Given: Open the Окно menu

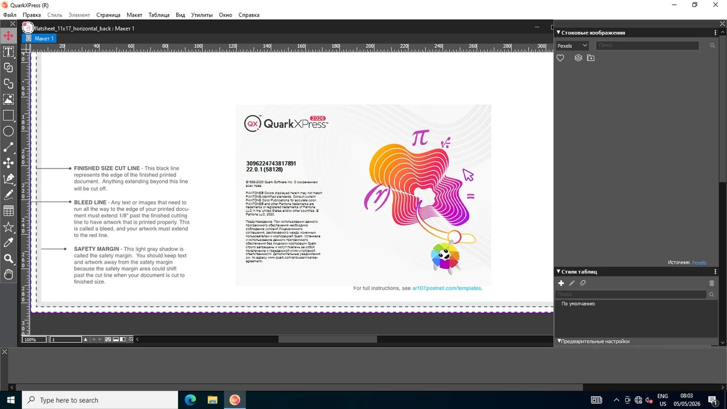Looking at the screenshot, I should 225,15.
